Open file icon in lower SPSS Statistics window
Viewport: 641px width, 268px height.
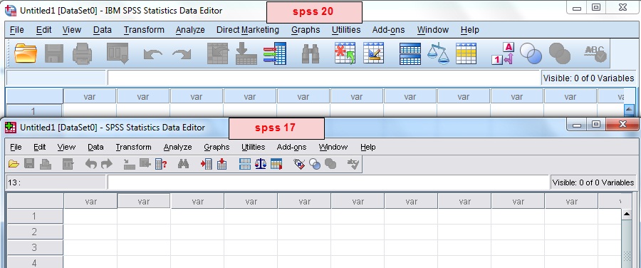click(x=14, y=165)
